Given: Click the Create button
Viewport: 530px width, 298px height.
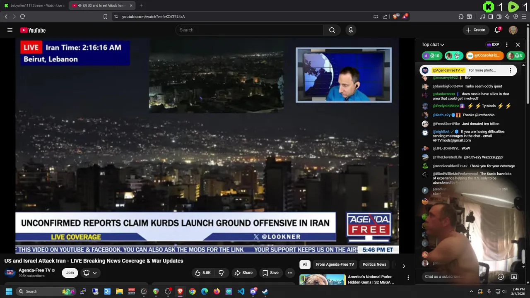Looking at the screenshot, I should coord(476,30).
